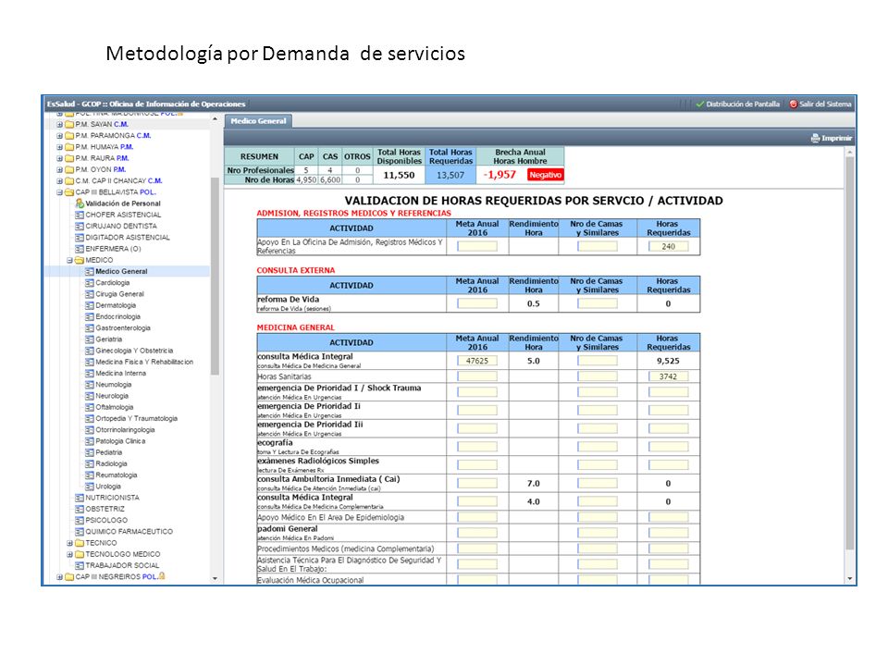
Task: Click the -1,957 Brecha Anual value
Action: [x=499, y=175]
